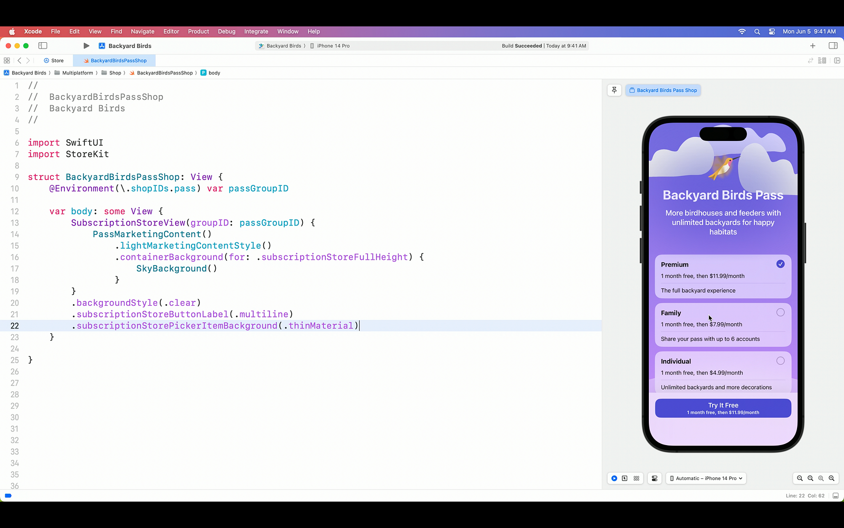
Task: Open the Navigate menu
Action: pos(142,32)
